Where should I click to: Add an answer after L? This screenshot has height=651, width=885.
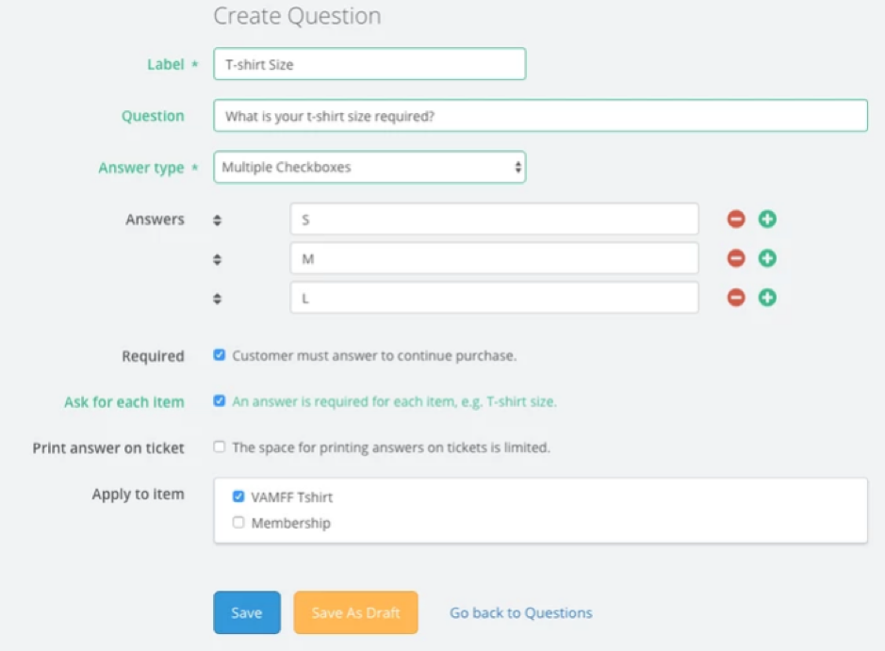(x=767, y=298)
